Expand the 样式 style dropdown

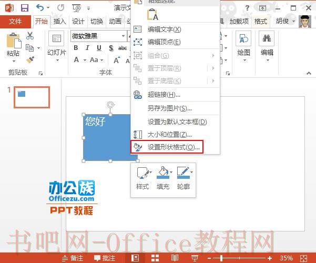[x=150, y=172]
